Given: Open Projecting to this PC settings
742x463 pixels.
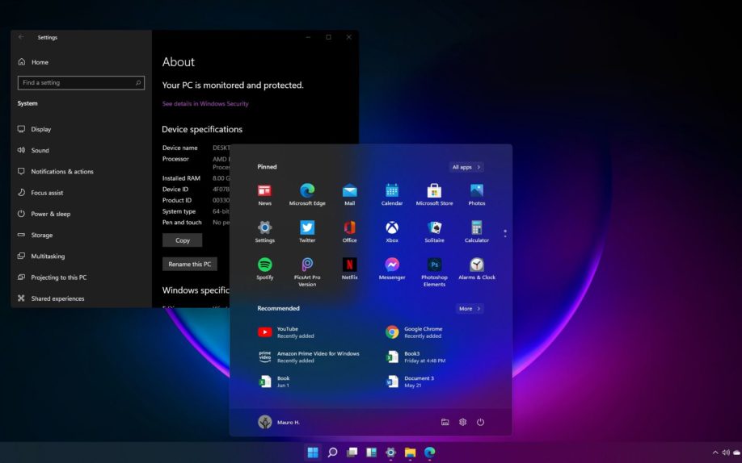Looking at the screenshot, I should click(x=52, y=277).
